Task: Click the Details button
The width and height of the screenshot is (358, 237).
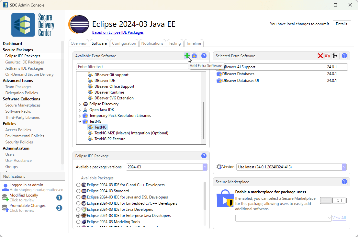Action: point(342,24)
